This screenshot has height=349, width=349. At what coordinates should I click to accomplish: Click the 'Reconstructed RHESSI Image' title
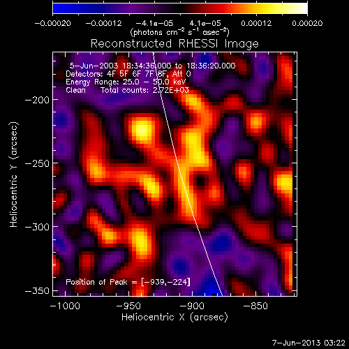point(174,44)
